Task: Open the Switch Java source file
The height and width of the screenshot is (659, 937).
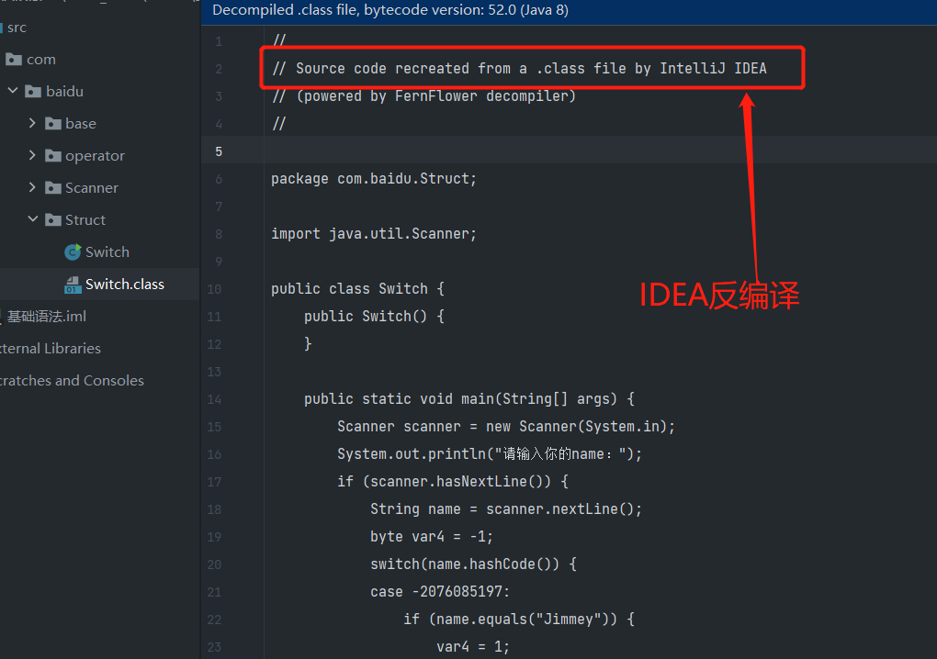Action: click(x=107, y=251)
